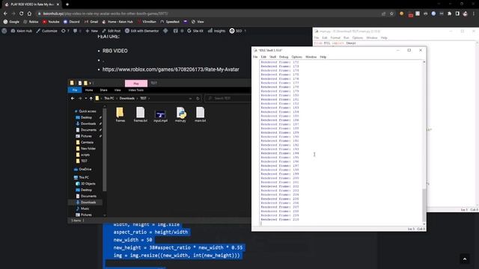Click Edit Post in WordPress admin bar

click(x=112, y=31)
